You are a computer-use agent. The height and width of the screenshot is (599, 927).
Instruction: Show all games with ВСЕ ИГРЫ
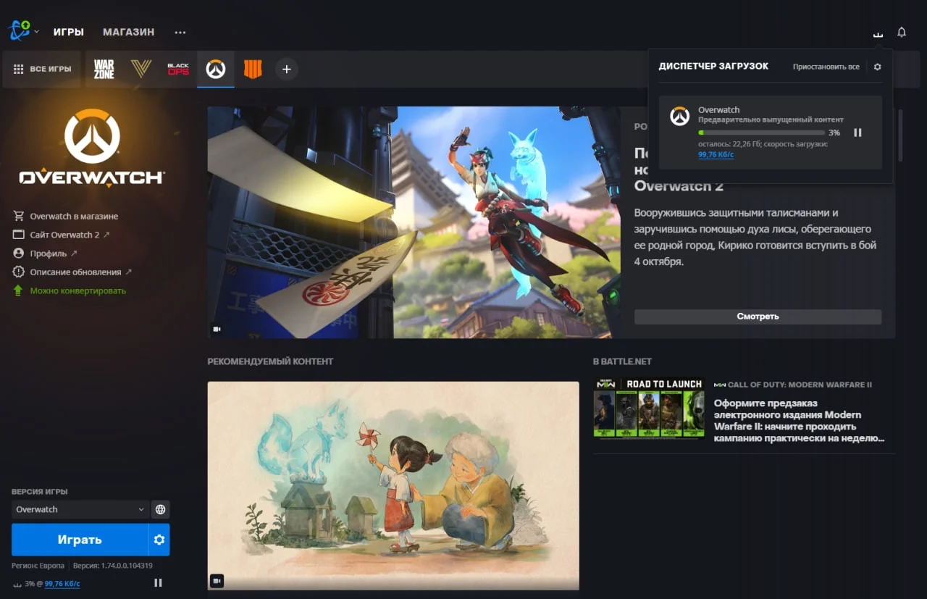pyautogui.click(x=42, y=69)
